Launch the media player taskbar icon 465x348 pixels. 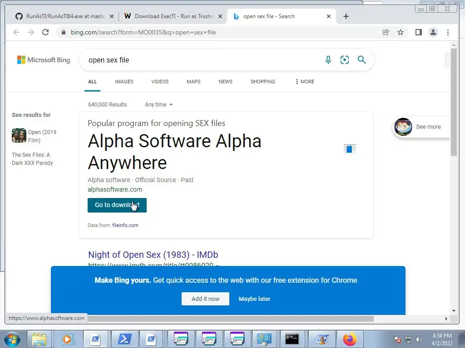[67, 339]
